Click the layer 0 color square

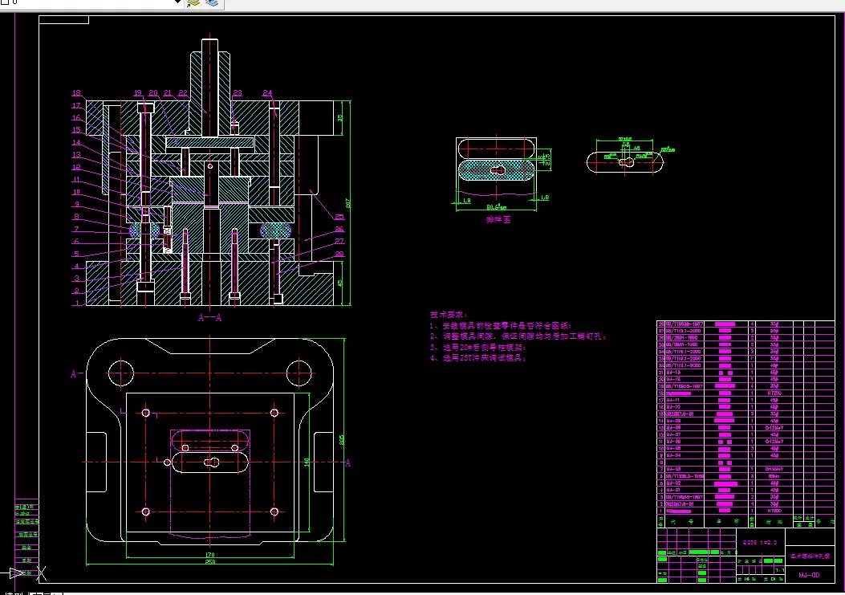(x=3, y=2)
